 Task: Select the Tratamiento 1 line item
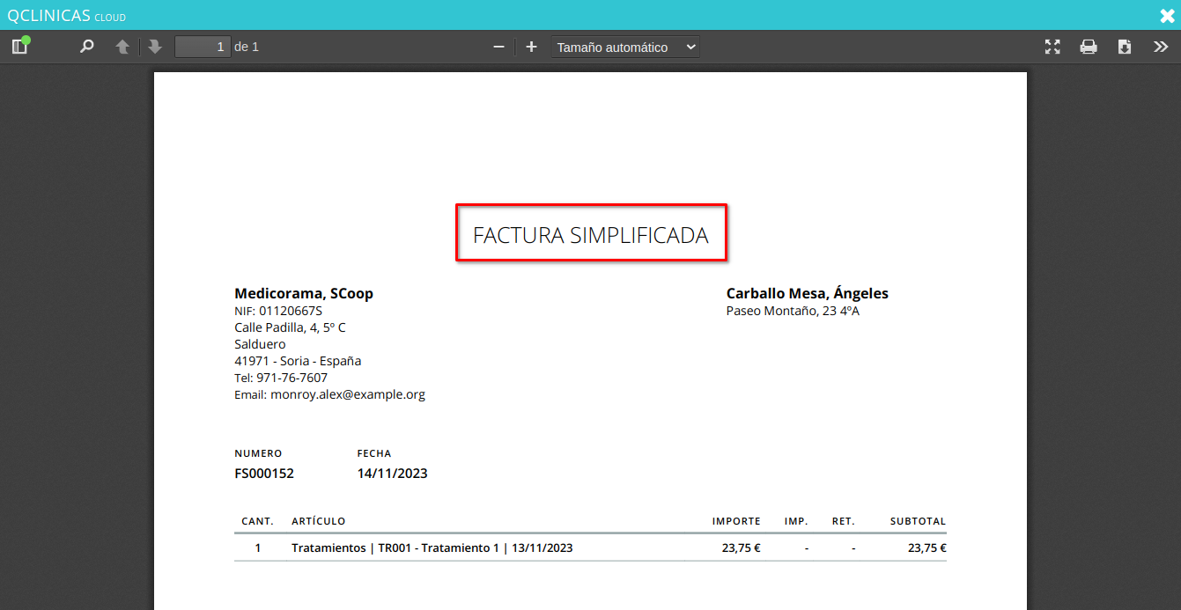(432, 548)
